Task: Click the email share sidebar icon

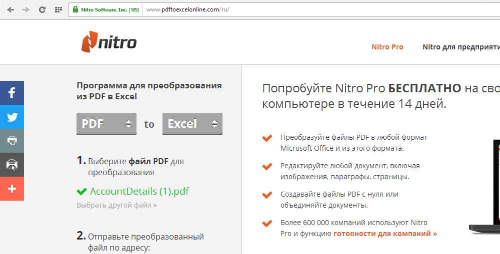Action: pos(12,165)
